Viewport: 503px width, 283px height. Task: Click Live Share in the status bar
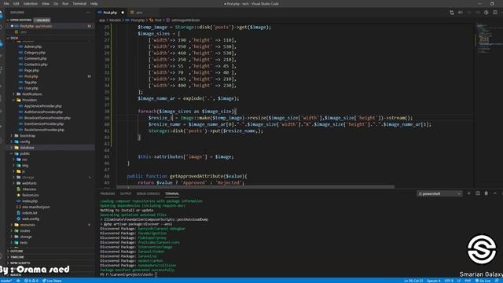(x=52, y=281)
